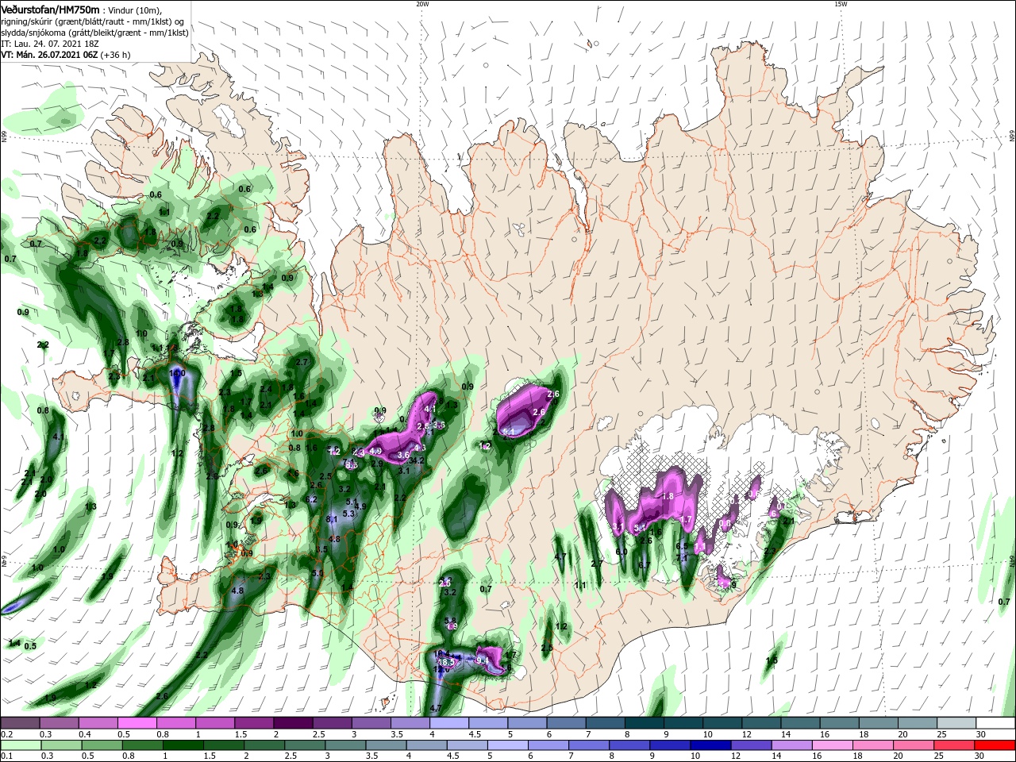Click the bright red 30 swatch in the rain legend
The height and width of the screenshot is (762, 1016).
tap(995, 745)
